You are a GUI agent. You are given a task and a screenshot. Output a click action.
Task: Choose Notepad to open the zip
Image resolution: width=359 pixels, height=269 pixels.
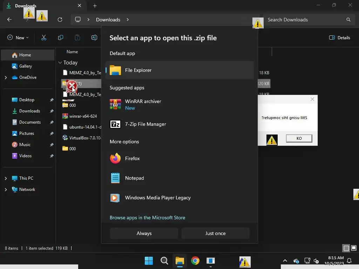pyautogui.click(x=180, y=178)
